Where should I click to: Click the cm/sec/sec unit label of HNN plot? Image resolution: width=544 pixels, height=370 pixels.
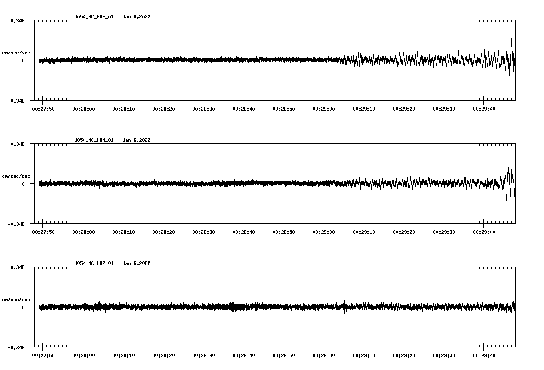16,176
